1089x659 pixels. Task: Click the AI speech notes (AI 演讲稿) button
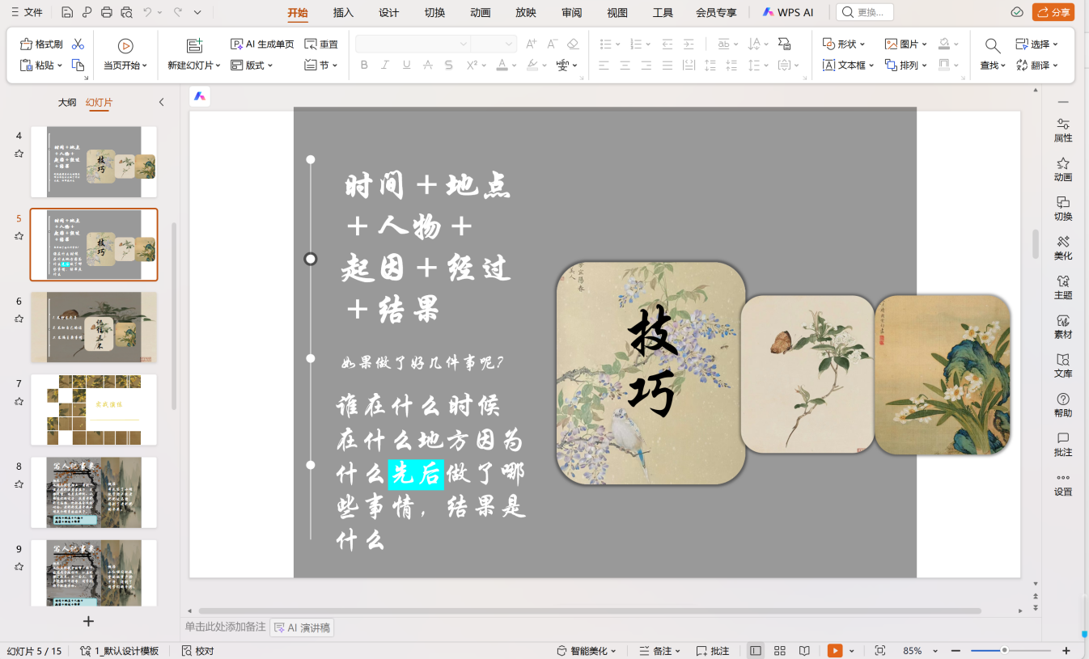coord(302,627)
